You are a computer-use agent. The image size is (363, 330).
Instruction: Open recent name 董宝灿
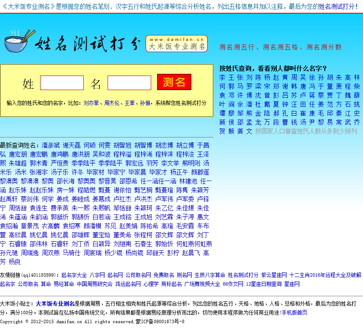(101, 235)
